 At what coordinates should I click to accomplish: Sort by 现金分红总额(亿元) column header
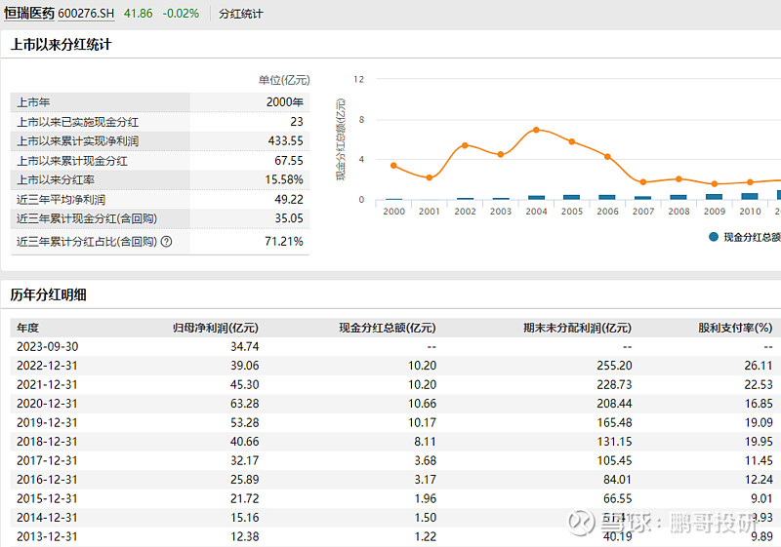(388, 329)
